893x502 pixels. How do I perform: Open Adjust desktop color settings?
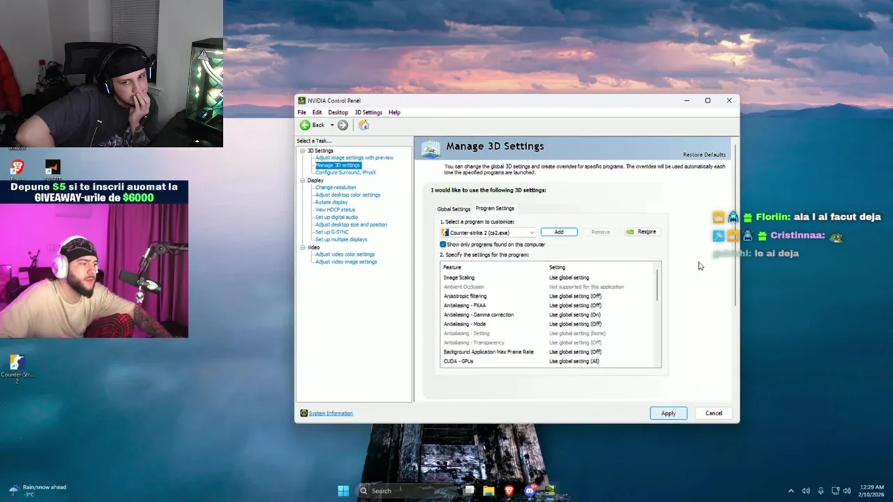[347, 195]
